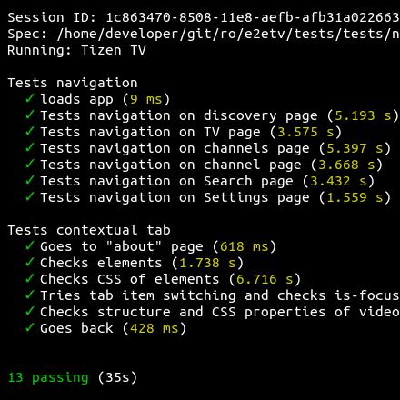The height and width of the screenshot is (400, 400).
Task: Click the Running: Tizen TV line
Action: [76, 50]
